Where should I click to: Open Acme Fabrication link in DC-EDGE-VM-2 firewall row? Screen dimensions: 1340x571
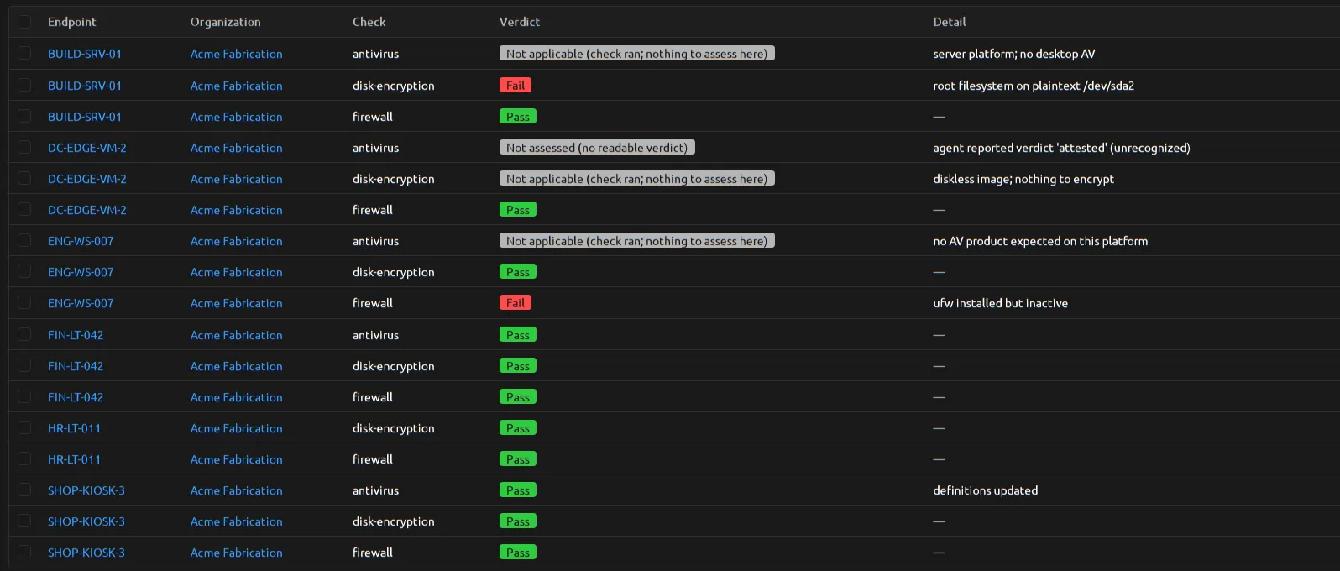237,210
